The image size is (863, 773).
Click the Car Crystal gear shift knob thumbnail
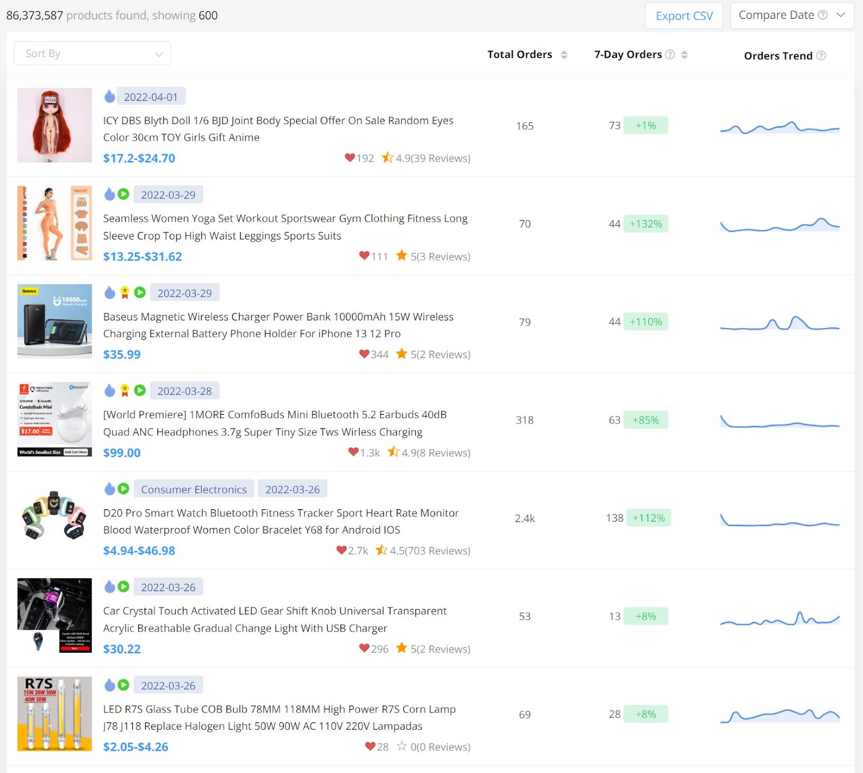pos(54,617)
